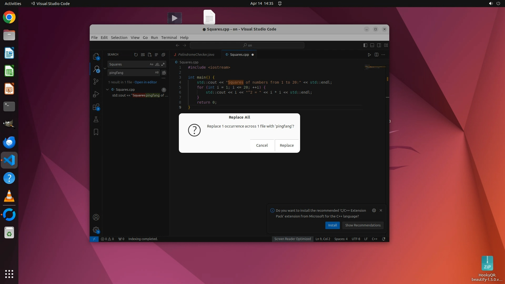Collapse the Squares.cpp result tree
This screenshot has height=284, width=505.
click(x=107, y=89)
